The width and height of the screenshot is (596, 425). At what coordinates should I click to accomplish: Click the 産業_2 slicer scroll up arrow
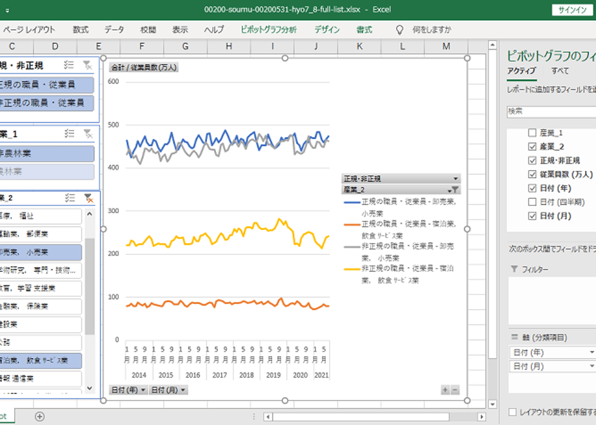(x=90, y=214)
